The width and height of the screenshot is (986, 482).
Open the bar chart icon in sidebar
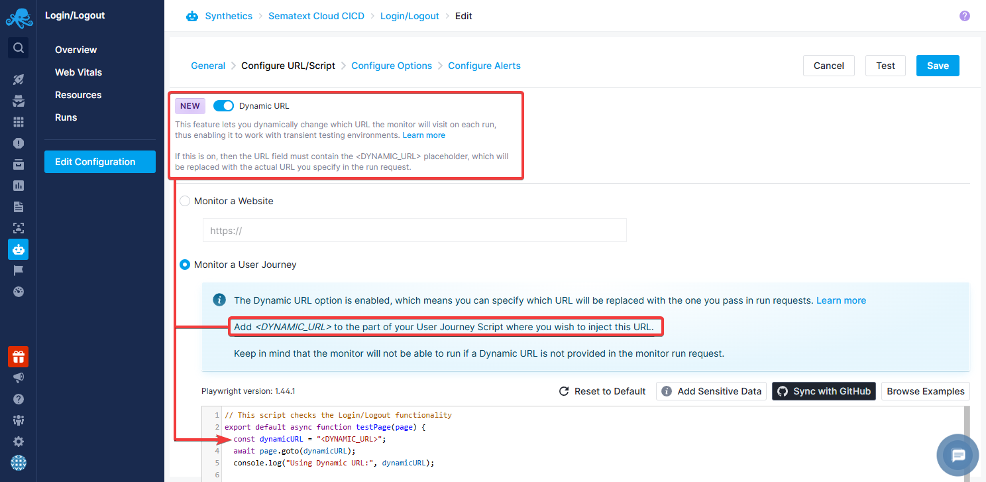coord(19,186)
